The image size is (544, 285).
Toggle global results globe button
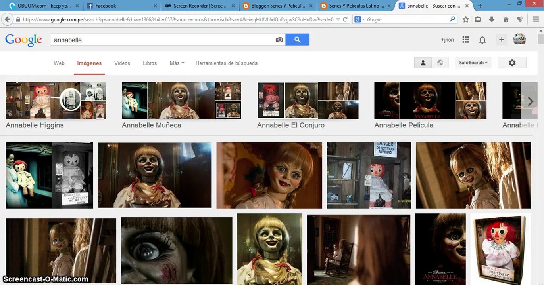tap(440, 63)
